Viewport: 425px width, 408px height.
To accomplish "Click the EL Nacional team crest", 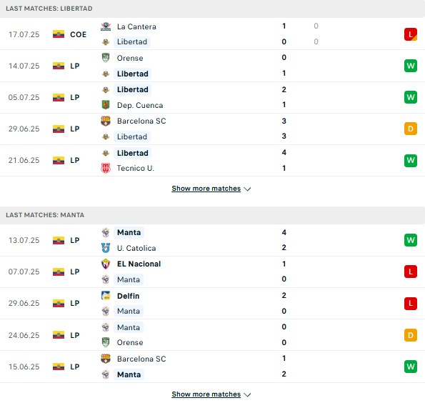I will tap(106, 264).
